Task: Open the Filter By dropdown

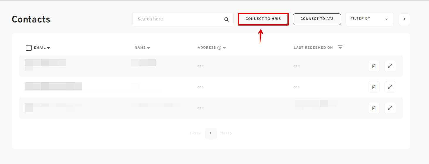Action: 370,19
